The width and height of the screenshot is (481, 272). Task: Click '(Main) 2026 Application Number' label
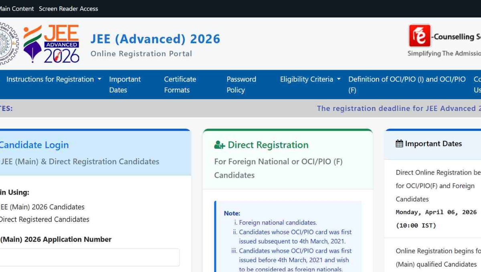tap(56, 239)
